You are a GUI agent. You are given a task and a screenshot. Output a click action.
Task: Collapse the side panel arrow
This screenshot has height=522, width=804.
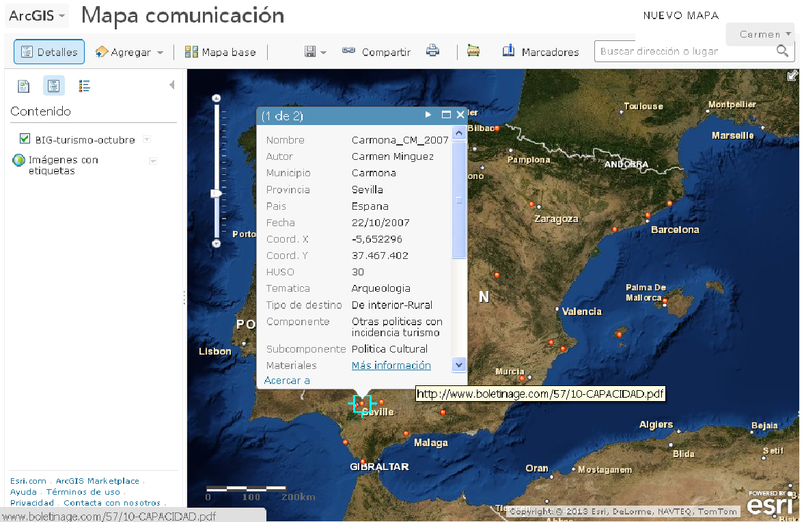point(171,85)
